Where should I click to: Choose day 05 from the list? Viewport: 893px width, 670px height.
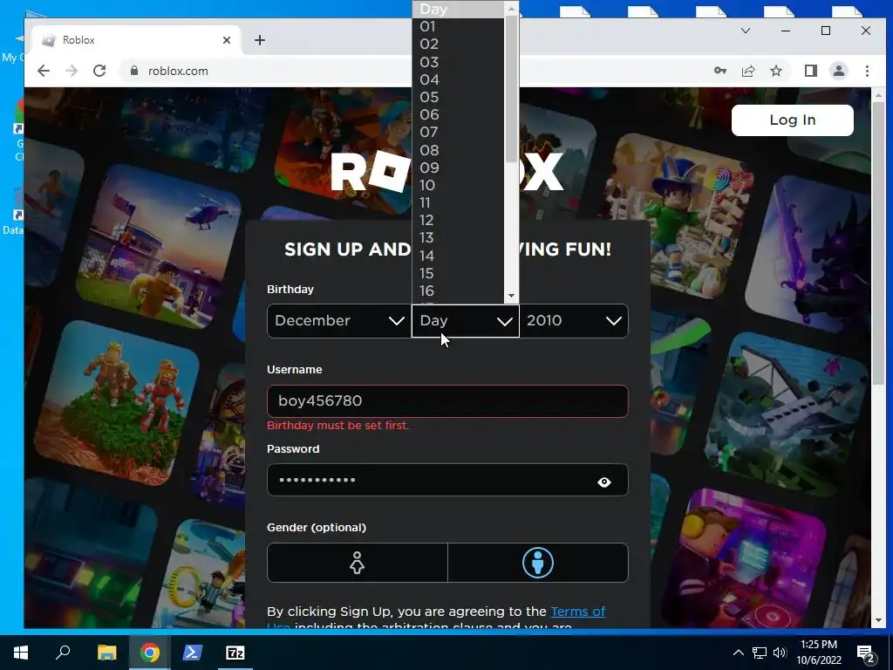click(458, 98)
